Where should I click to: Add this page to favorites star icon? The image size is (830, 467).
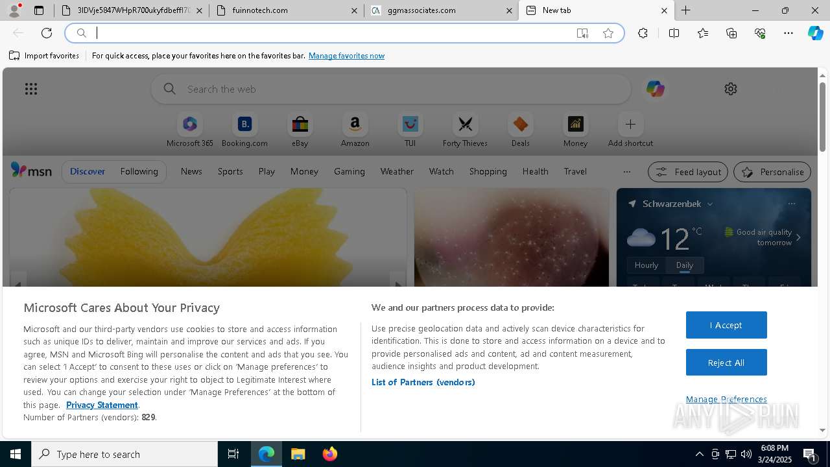[x=608, y=33]
